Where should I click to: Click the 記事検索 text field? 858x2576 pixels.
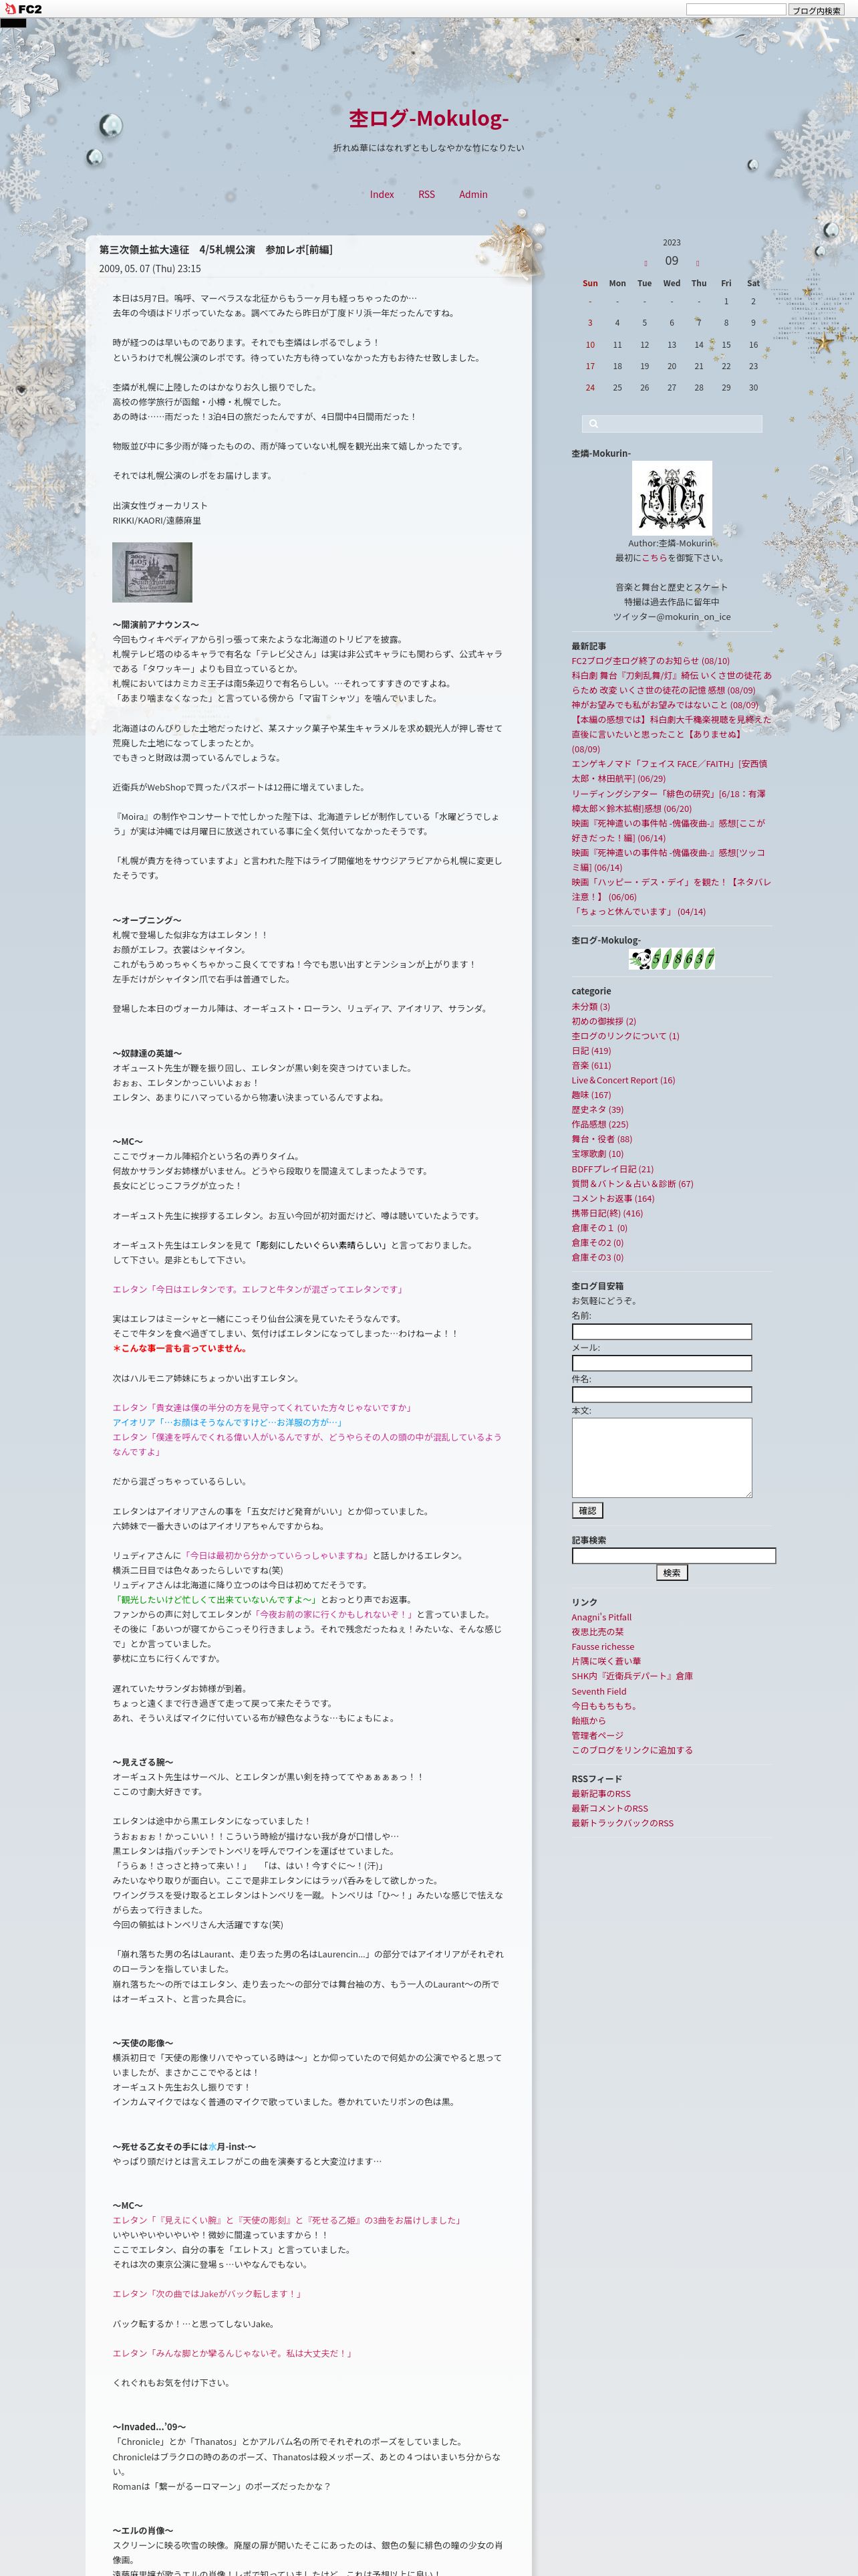673,1556
